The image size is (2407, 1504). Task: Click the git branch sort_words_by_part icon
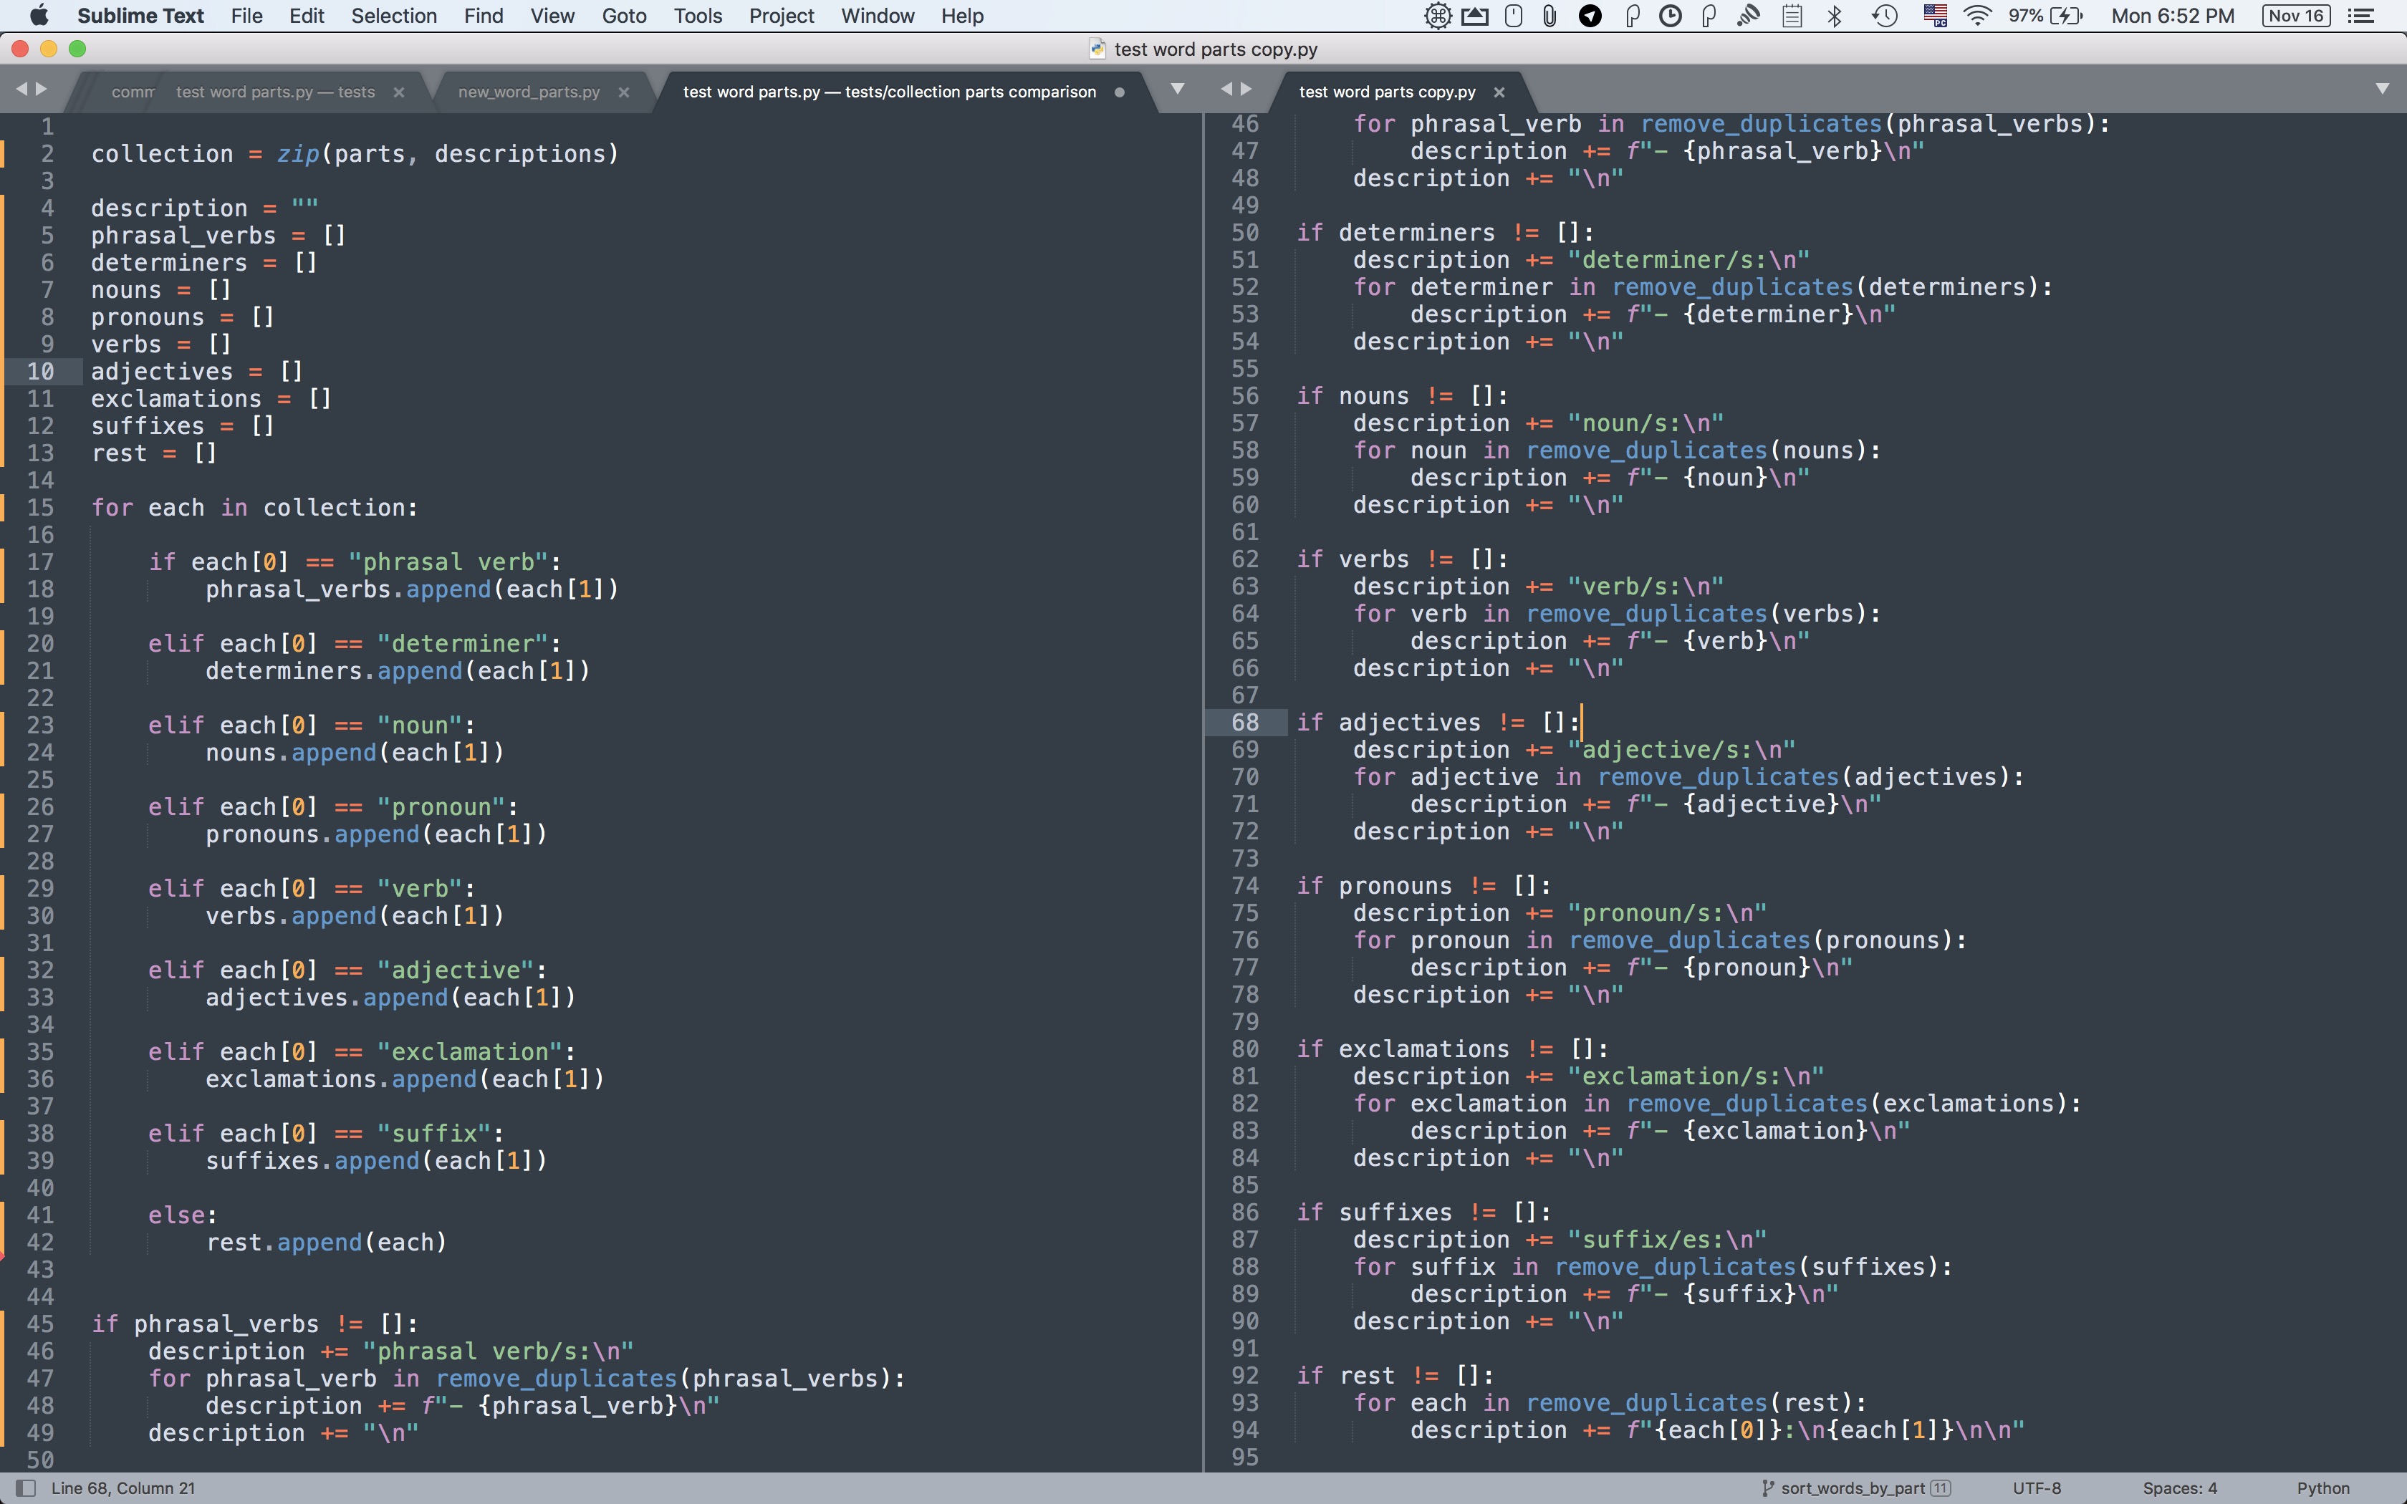click(1767, 1488)
